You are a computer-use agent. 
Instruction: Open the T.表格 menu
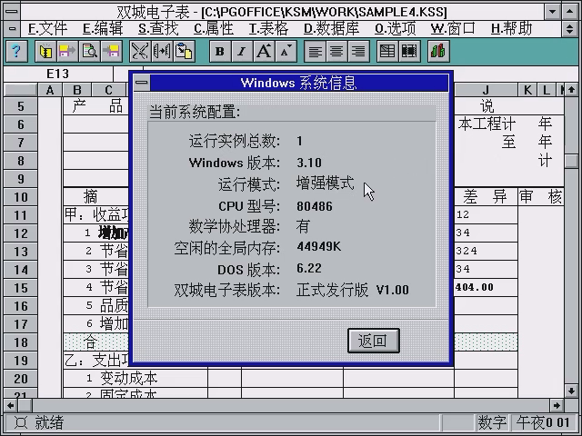click(268, 28)
